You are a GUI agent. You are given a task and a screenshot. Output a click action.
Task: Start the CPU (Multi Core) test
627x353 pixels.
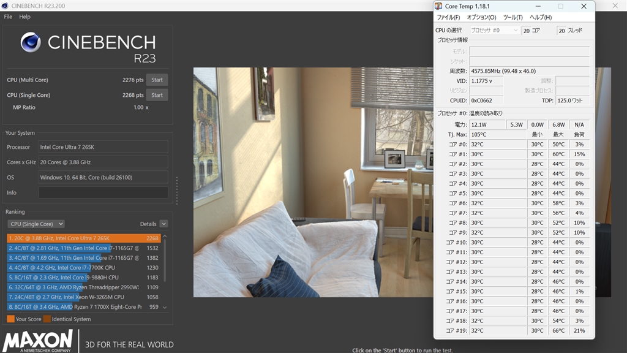[157, 80]
